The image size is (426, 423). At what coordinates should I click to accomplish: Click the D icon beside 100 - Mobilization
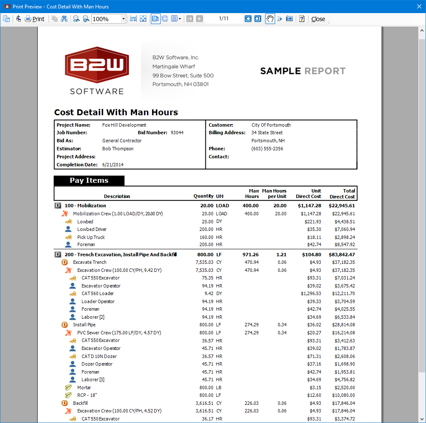(x=57, y=206)
